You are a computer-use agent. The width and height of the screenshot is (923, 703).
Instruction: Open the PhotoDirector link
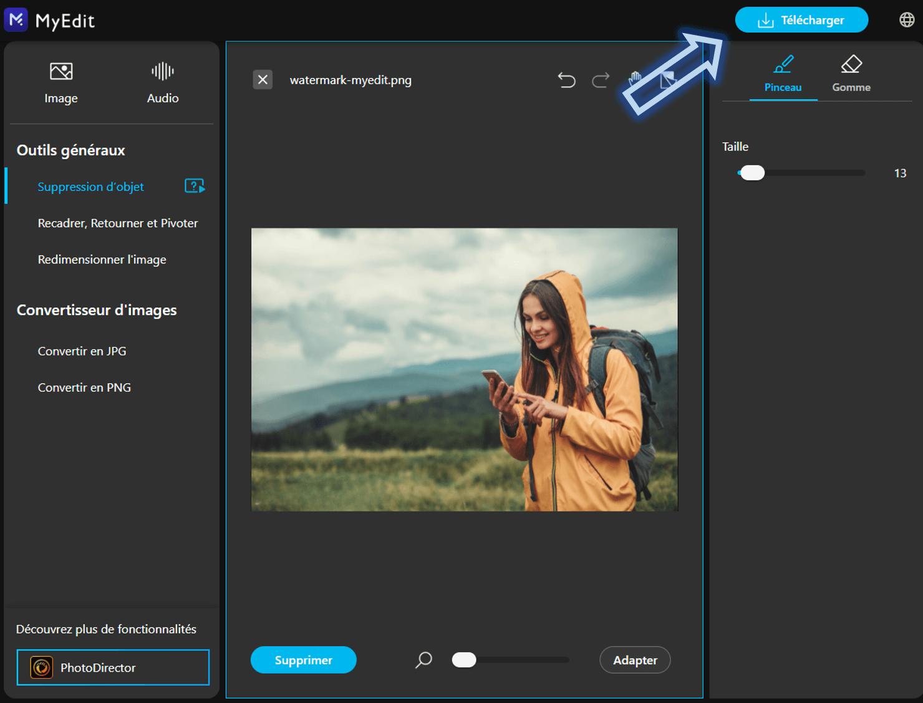[x=113, y=667]
